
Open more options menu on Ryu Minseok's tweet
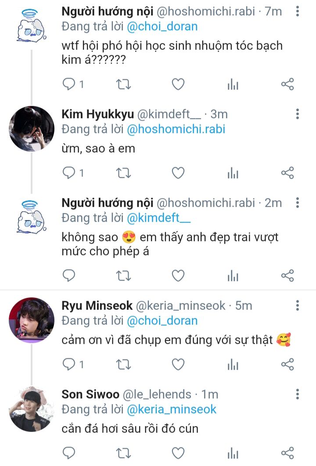point(298,305)
